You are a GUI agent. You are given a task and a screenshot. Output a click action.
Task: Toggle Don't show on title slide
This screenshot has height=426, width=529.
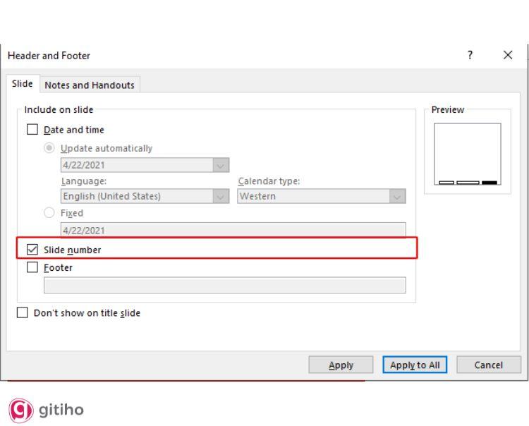coord(23,313)
